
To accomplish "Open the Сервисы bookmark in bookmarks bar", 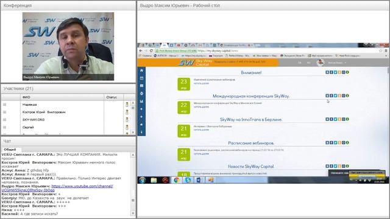I will point(145,56).
